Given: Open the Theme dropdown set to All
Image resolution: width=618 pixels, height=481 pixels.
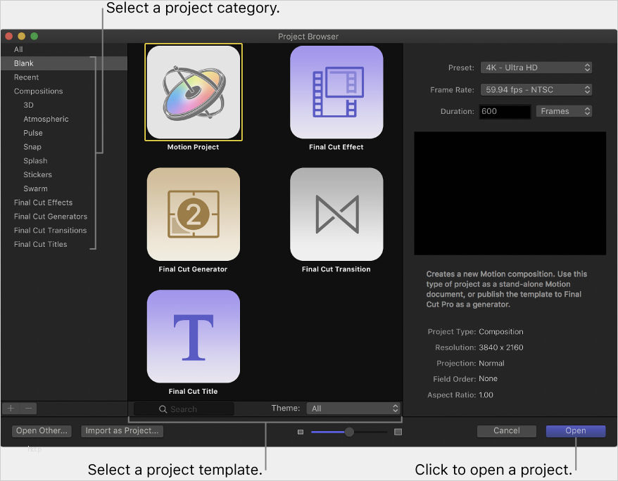Looking at the screenshot, I should click(x=353, y=408).
